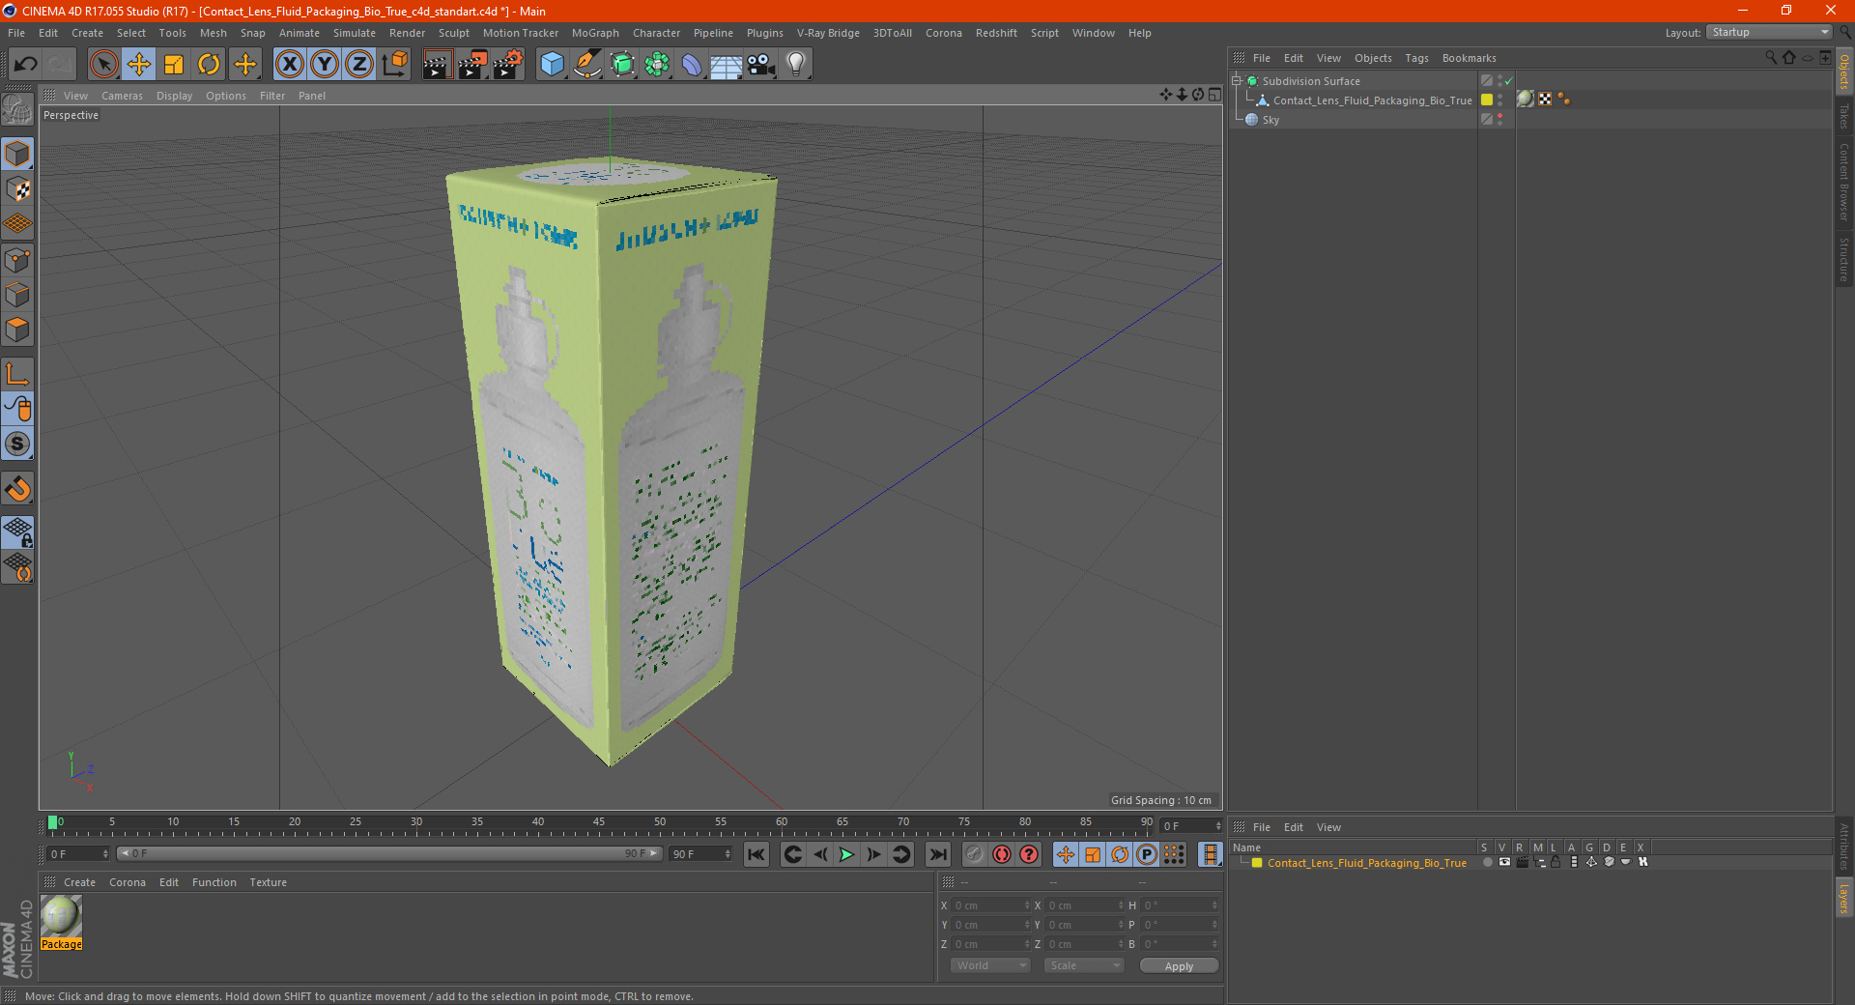This screenshot has height=1005, width=1855.
Task: Activate the Scale tool
Action: coord(174,65)
